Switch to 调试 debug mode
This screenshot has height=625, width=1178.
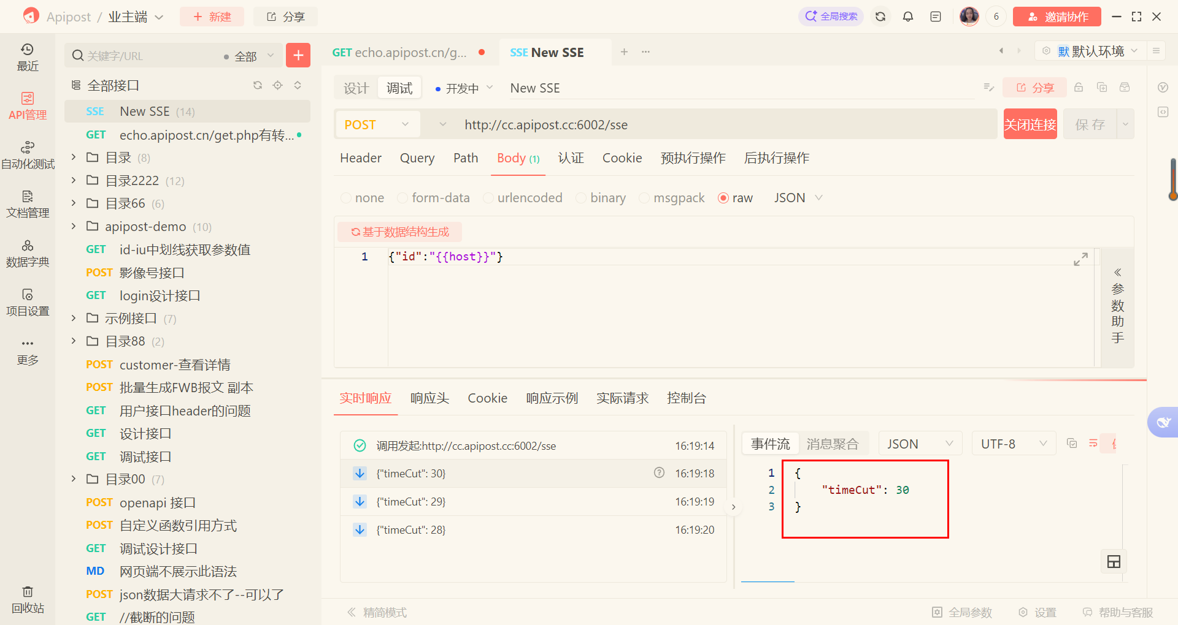[399, 88]
